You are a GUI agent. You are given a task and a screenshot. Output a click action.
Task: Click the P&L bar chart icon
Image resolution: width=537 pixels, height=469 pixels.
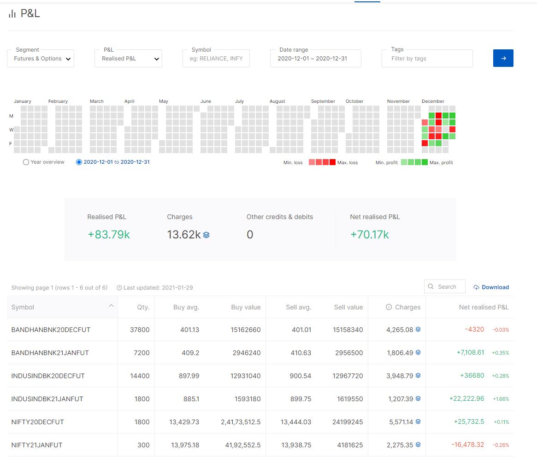coord(12,14)
